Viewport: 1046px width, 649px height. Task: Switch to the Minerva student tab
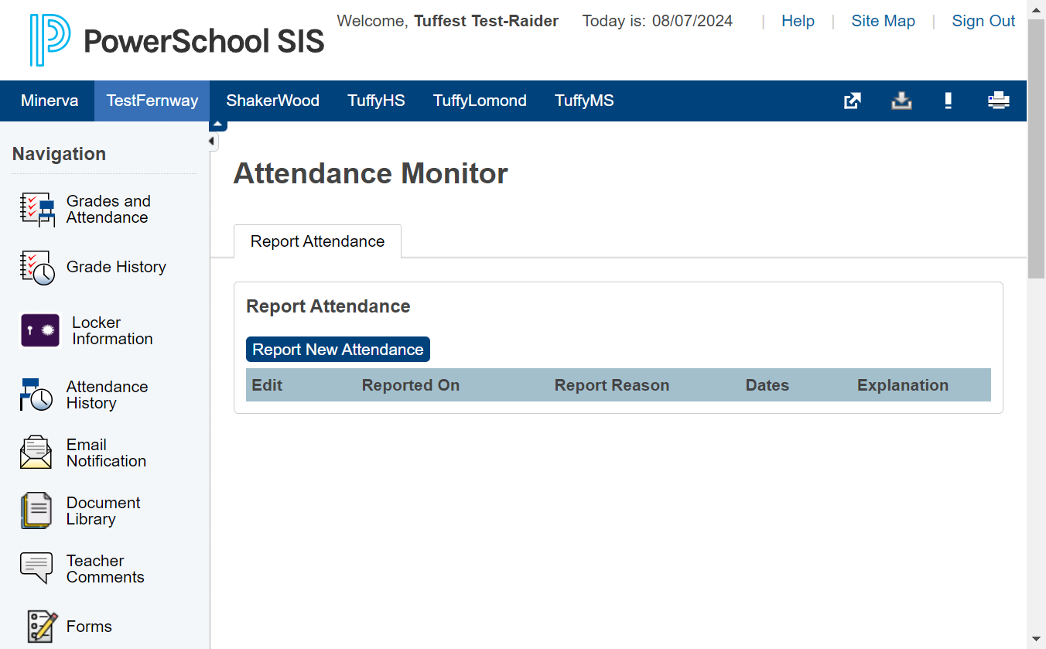click(50, 101)
